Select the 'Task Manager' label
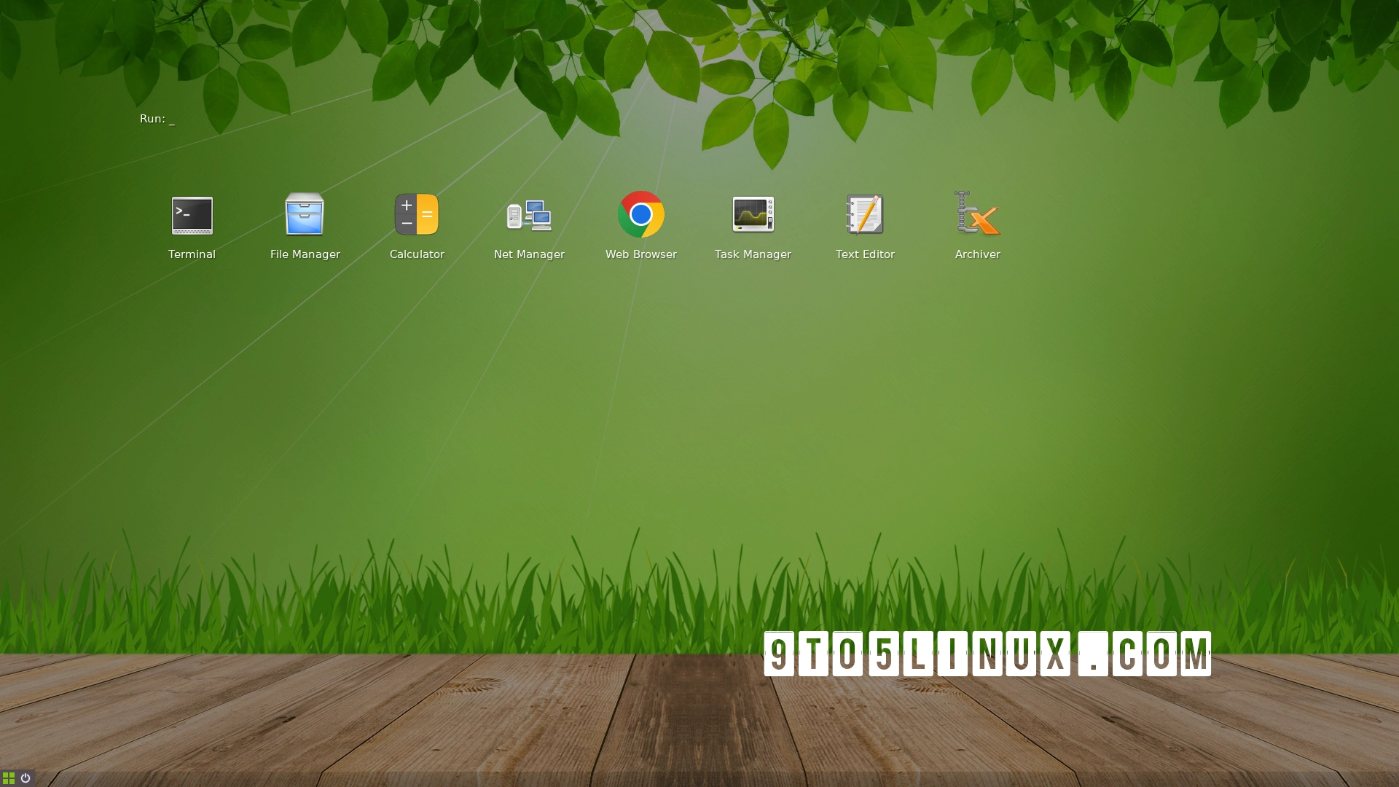Image resolution: width=1399 pixels, height=787 pixels. click(x=753, y=254)
